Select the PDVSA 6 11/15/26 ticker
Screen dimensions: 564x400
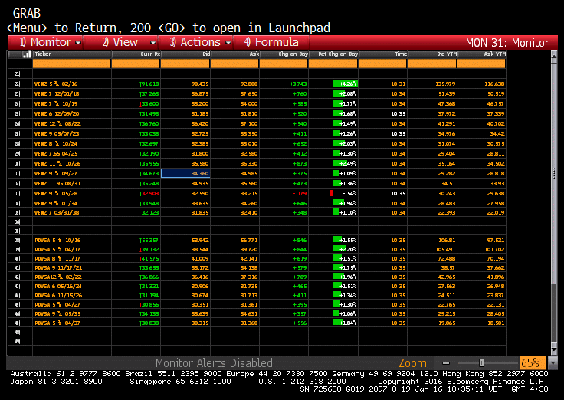pos(58,295)
